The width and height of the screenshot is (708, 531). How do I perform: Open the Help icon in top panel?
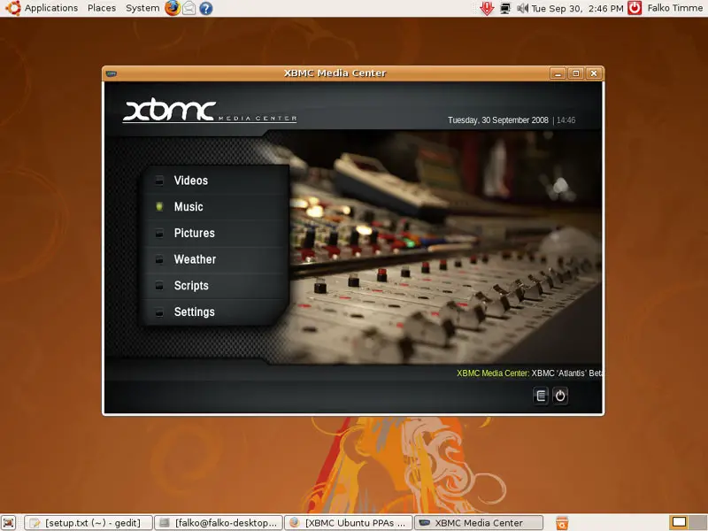tap(206, 9)
